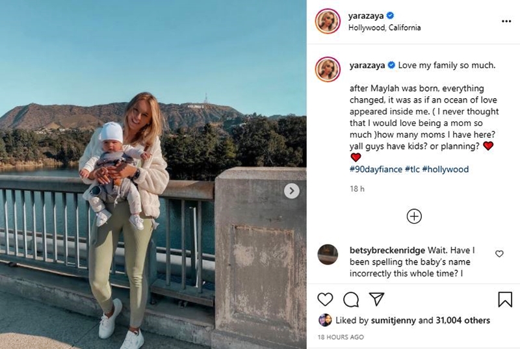Image resolution: width=520 pixels, height=349 pixels.
Task: Click yarazaya's header profile picture
Action: pos(328,21)
